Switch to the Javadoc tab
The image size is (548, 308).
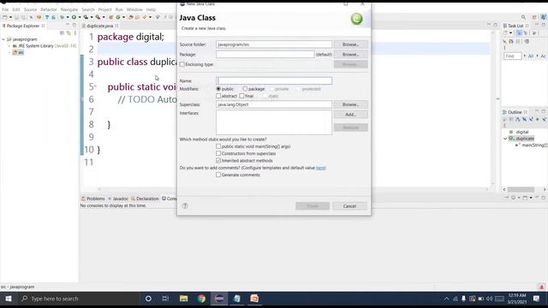(118, 198)
